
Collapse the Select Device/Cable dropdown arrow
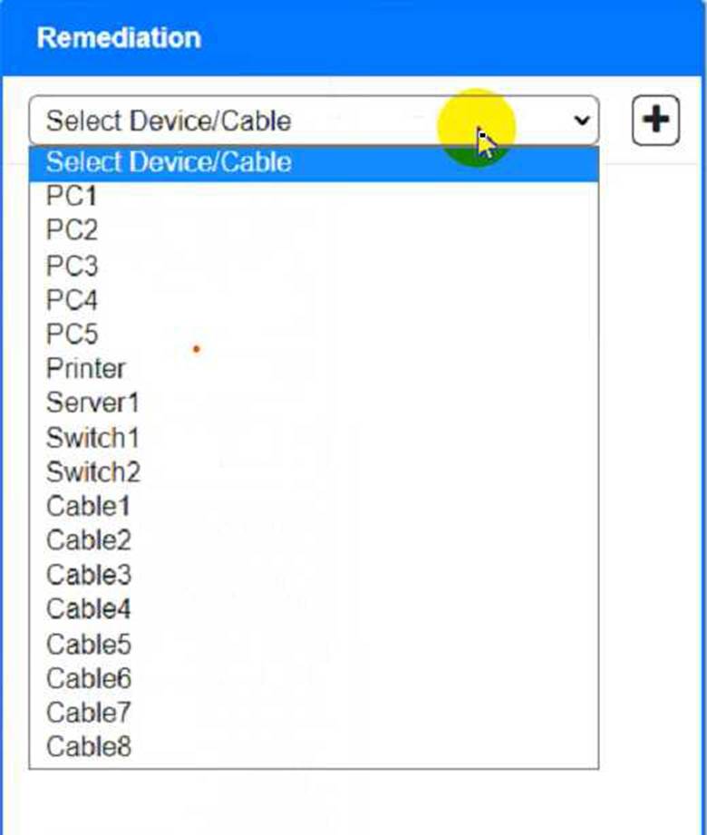(582, 121)
